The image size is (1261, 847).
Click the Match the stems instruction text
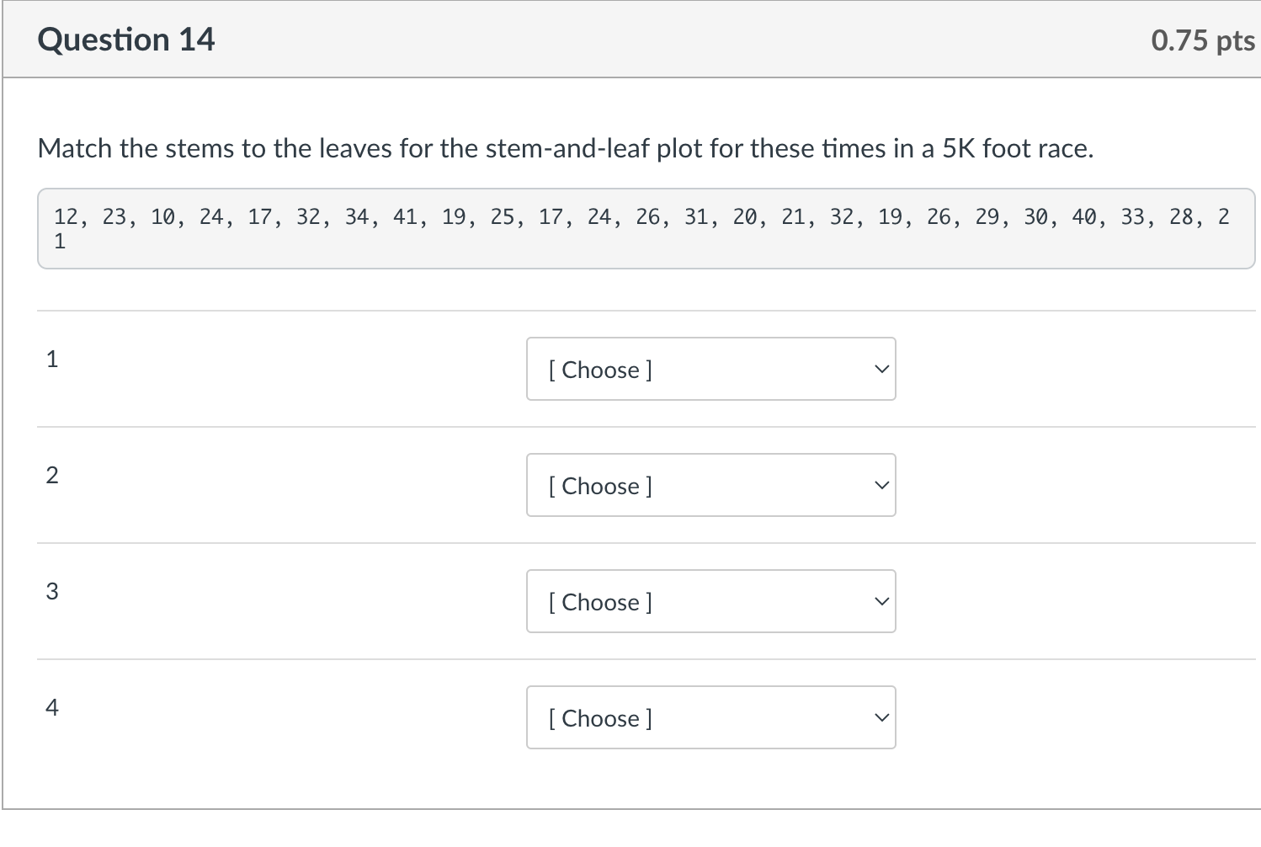tap(566, 149)
